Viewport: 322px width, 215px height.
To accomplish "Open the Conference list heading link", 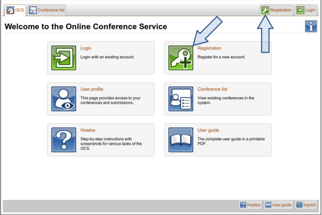I will (x=212, y=89).
